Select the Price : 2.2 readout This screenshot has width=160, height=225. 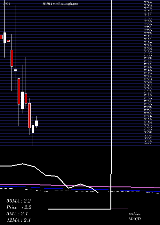pyautogui.click(x=19, y=207)
